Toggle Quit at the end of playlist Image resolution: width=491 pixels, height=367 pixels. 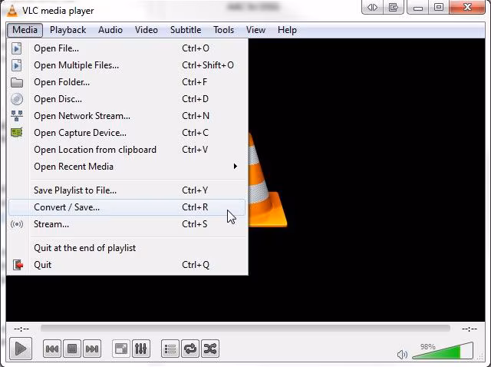click(x=127, y=248)
